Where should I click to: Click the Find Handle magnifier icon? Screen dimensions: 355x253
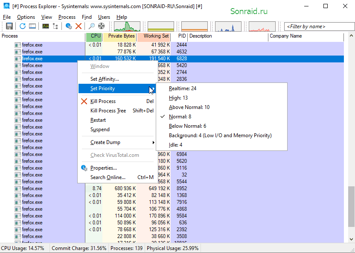point(91,26)
